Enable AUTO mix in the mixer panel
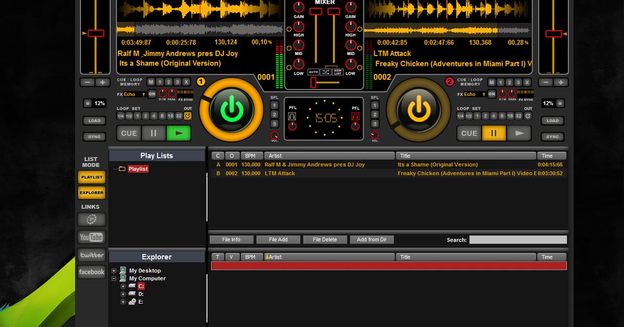 click(314, 72)
